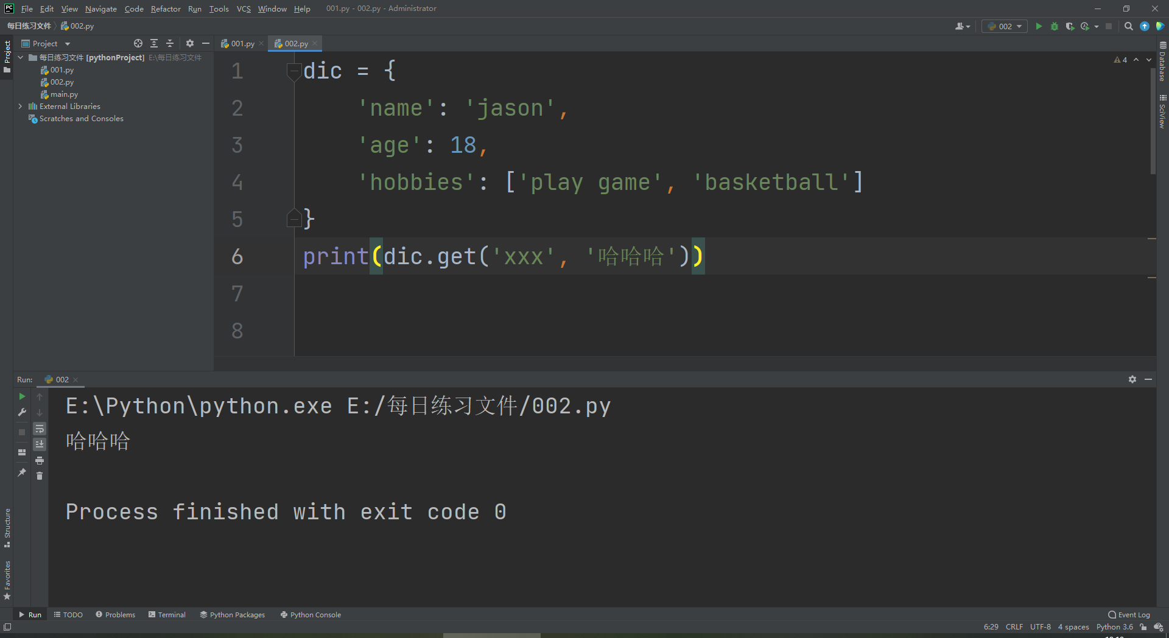
Task: Open the TODO tool window
Action: pyautogui.click(x=68, y=615)
